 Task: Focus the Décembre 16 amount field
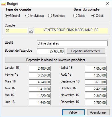95,102
